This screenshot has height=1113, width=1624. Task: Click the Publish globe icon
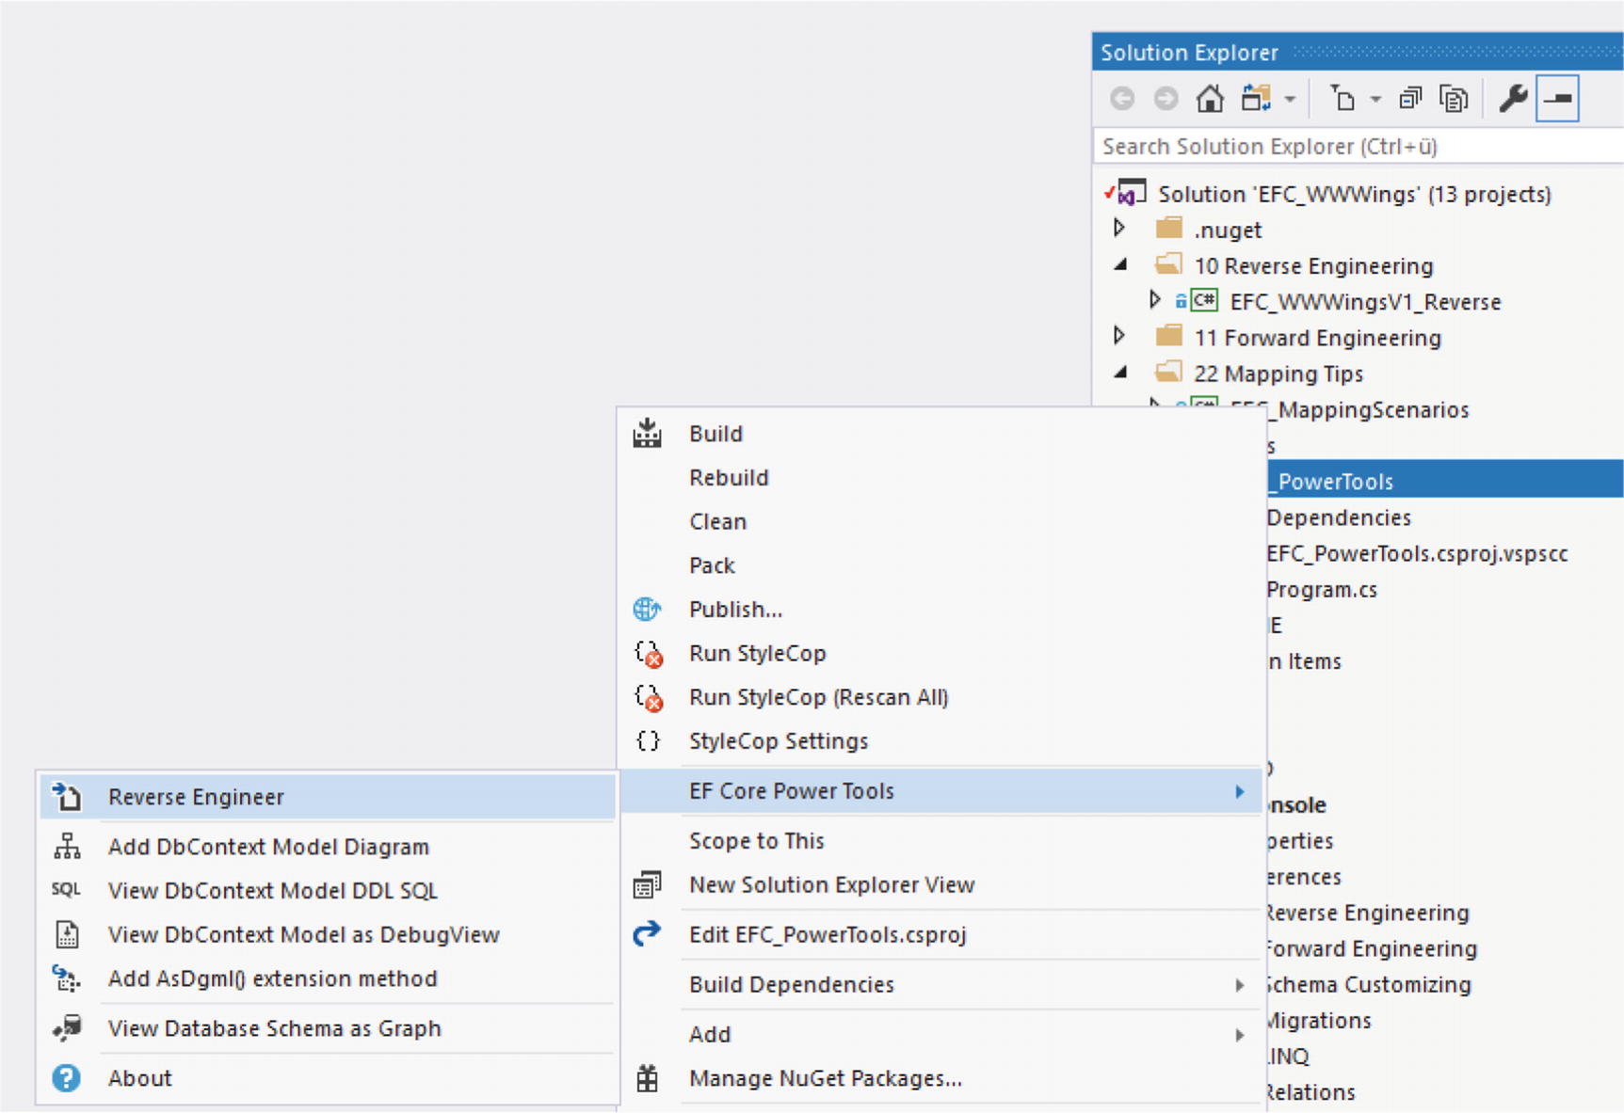647,610
